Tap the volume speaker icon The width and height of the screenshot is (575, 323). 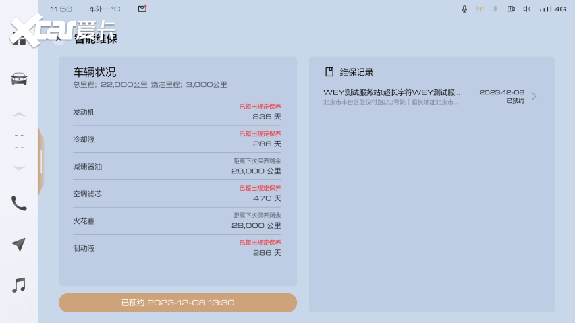coord(527,9)
